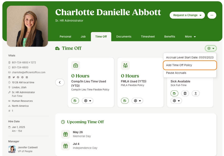
Task: Open the Benefits tab
Action: [x=170, y=37]
